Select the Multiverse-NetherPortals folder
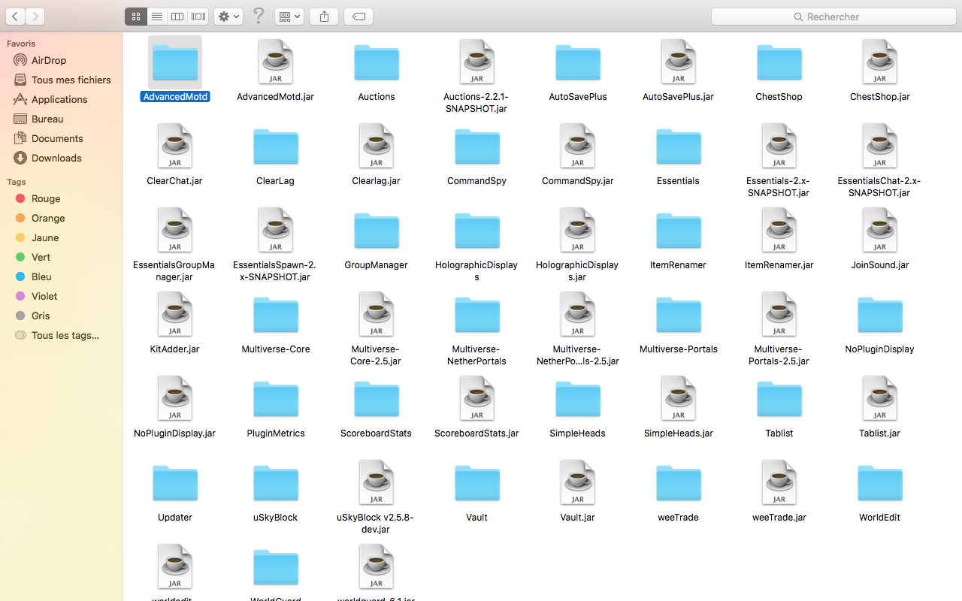 (x=477, y=315)
